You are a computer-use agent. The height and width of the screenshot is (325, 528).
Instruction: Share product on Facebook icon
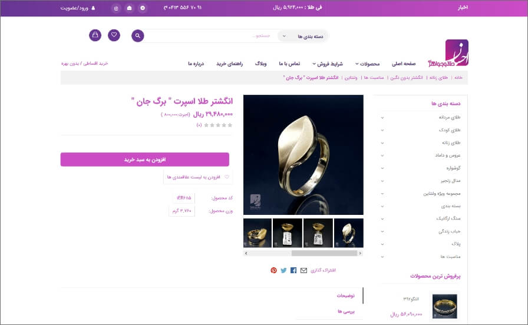293,270
